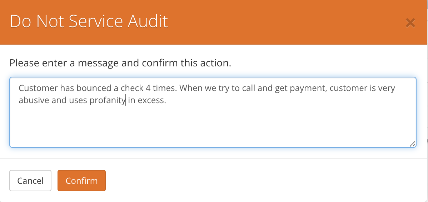Cancel the Do Not Service action
The height and width of the screenshot is (202, 428).
pyautogui.click(x=30, y=181)
